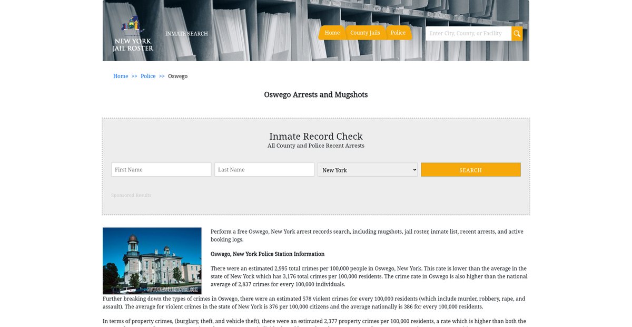The height and width of the screenshot is (327, 632).
Task: Click the First Name field
Action: (161, 170)
